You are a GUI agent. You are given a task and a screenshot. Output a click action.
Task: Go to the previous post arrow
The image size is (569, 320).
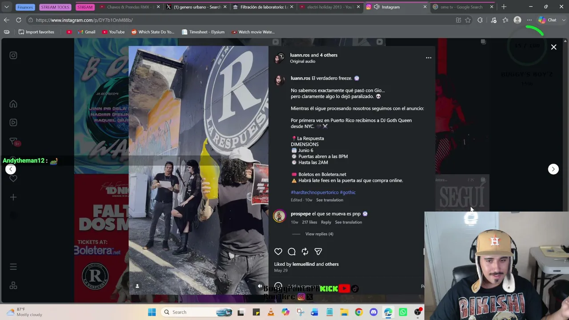[11, 169]
